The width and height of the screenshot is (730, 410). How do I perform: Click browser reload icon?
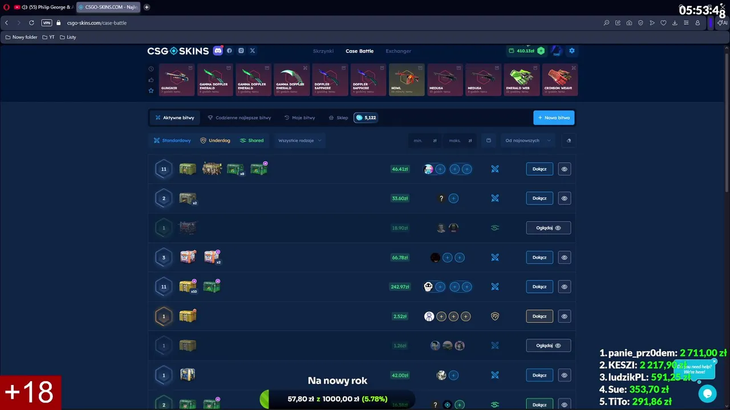point(31,23)
